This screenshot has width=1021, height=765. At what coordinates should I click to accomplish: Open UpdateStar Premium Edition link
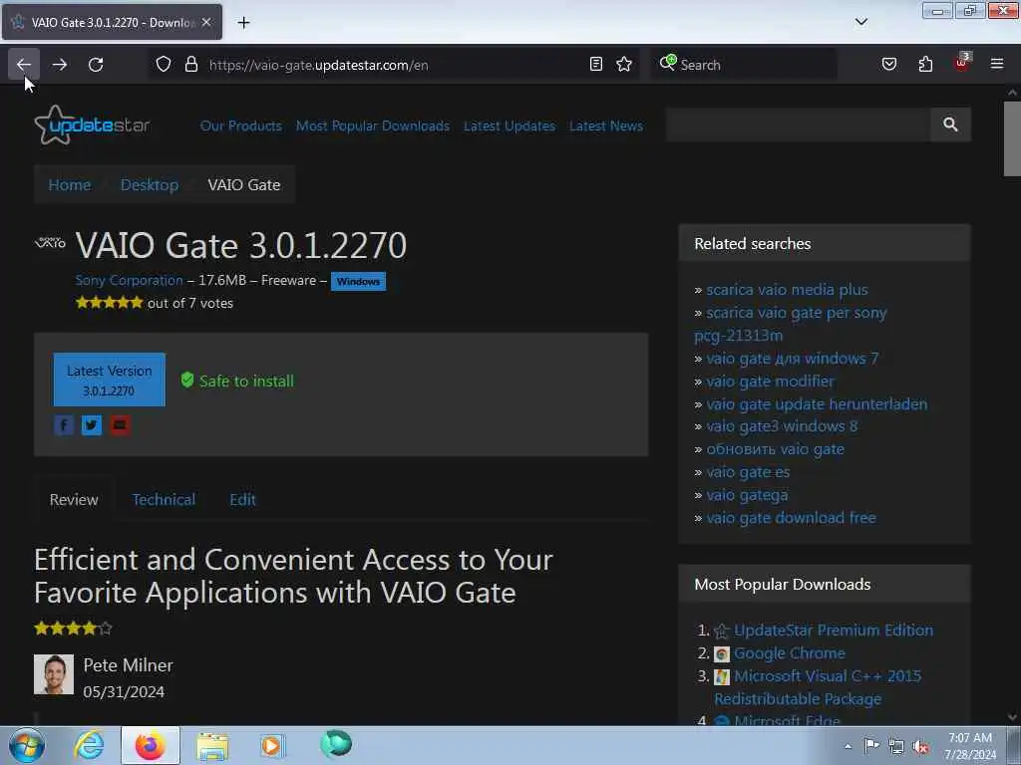834,631
